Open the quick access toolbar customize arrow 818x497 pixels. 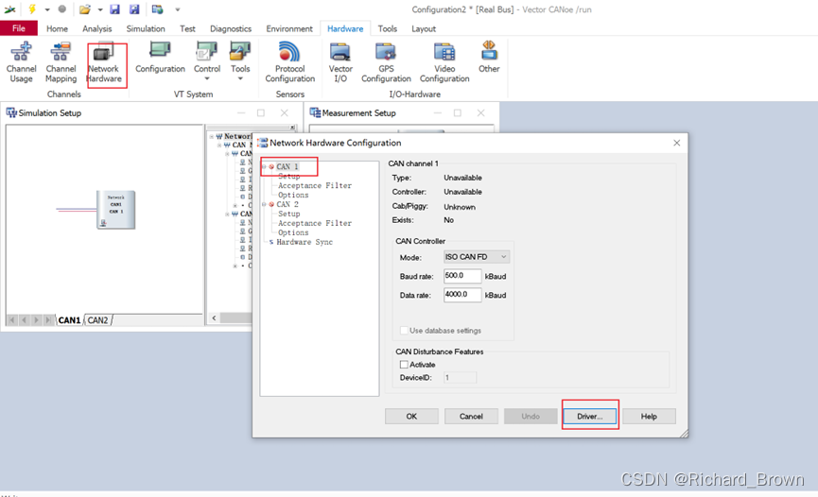[178, 9]
